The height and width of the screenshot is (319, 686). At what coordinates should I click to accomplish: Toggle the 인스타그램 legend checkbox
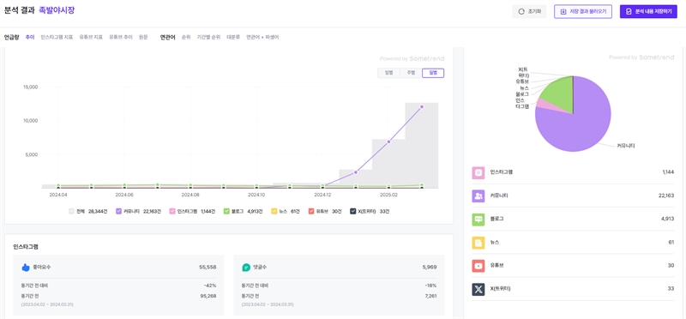pos(172,211)
